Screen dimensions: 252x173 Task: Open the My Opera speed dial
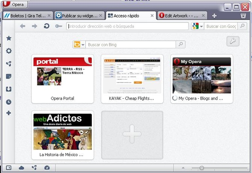202,79
